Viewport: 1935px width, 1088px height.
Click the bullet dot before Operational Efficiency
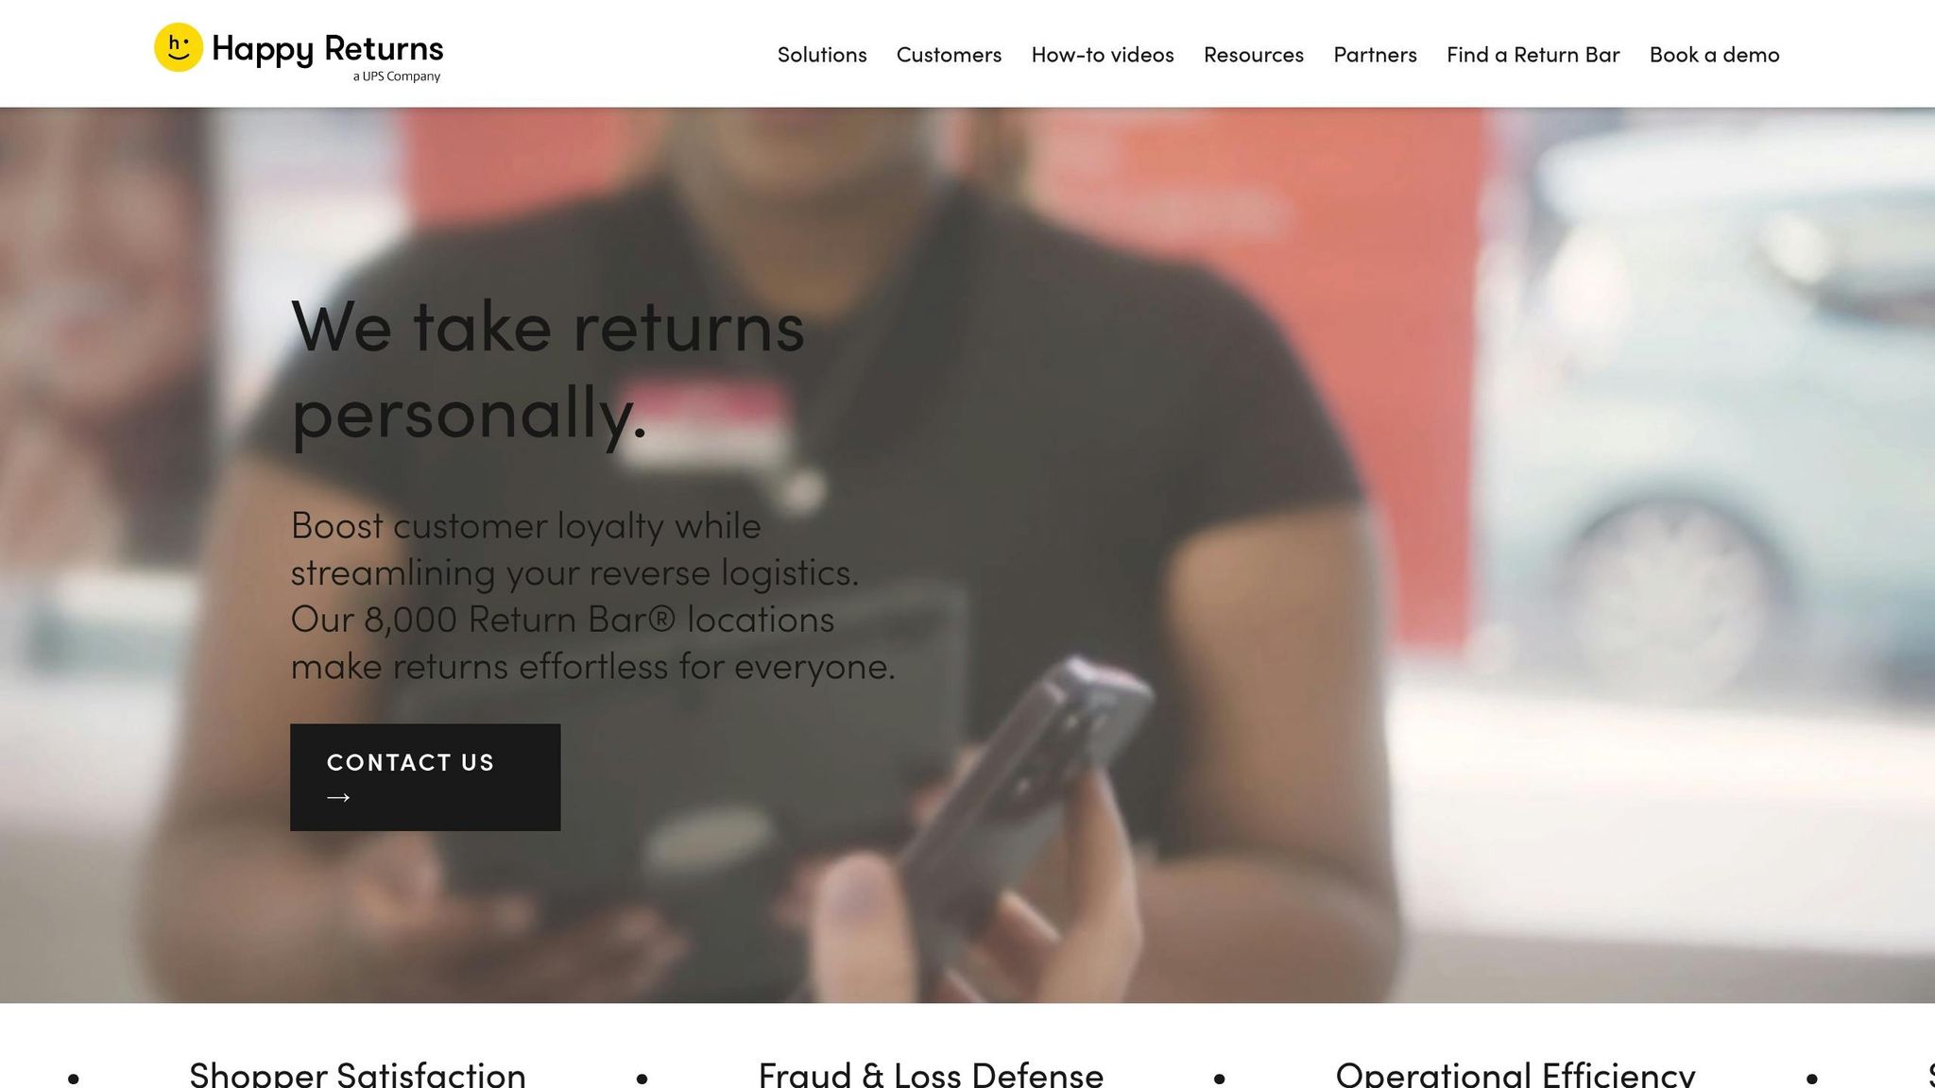click(x=1220, y=1078)
